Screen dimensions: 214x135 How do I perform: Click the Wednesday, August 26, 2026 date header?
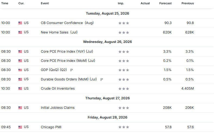tap(108, 42)
